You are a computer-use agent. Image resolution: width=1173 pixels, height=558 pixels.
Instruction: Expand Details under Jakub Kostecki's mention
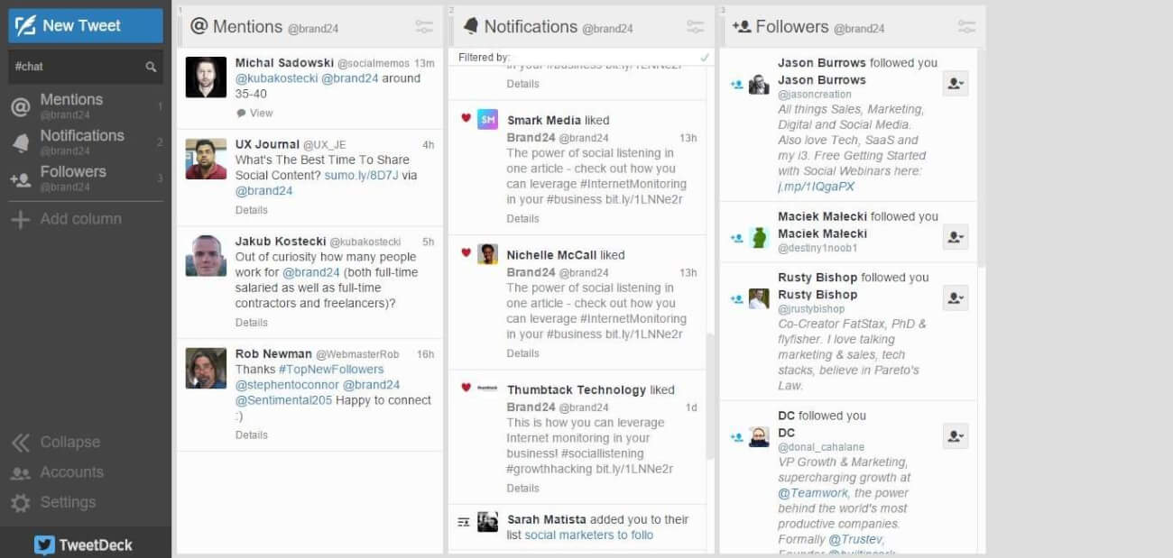251,322
